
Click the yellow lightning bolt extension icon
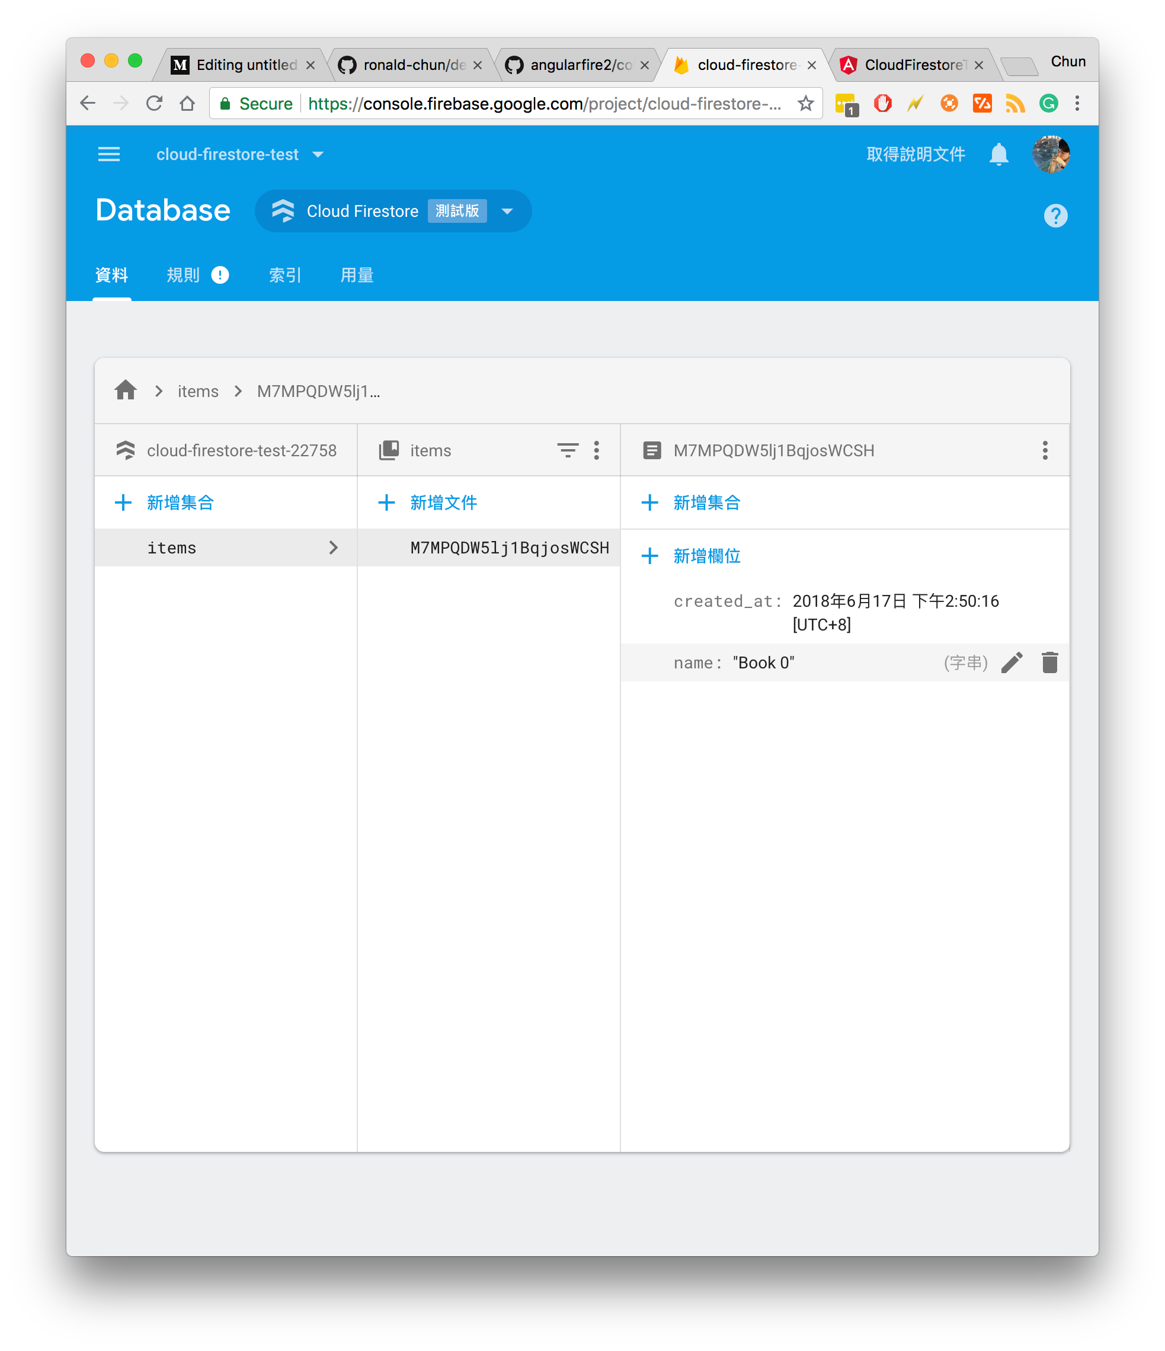point(915,103)
